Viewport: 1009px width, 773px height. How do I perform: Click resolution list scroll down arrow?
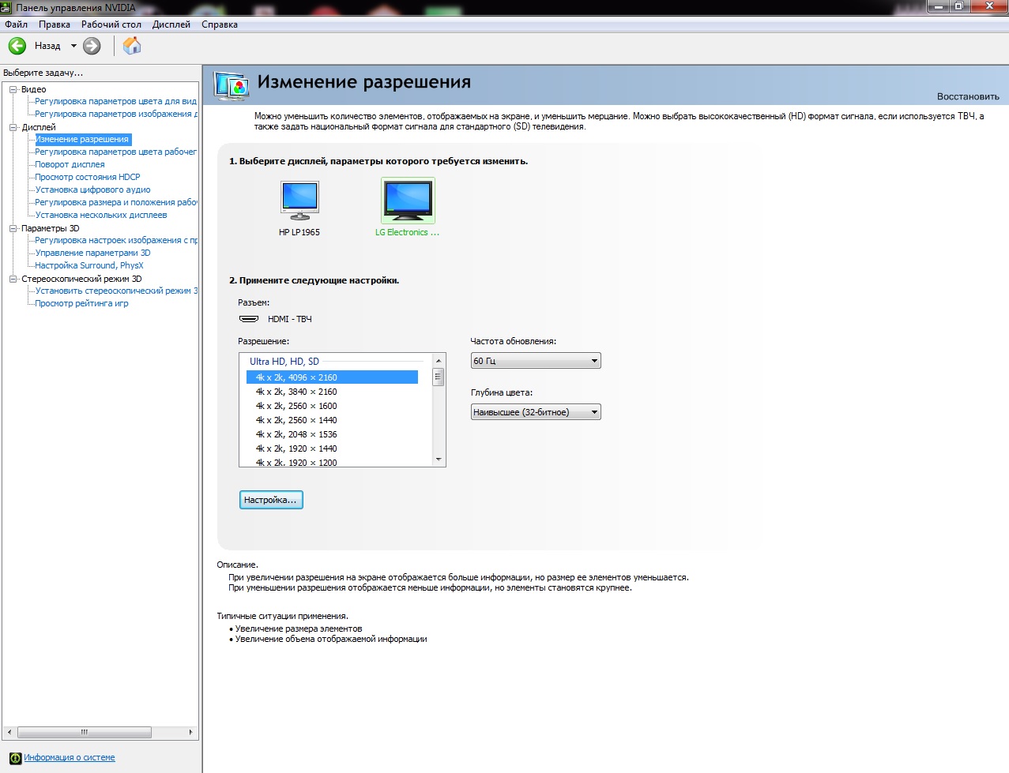[439, 460]
